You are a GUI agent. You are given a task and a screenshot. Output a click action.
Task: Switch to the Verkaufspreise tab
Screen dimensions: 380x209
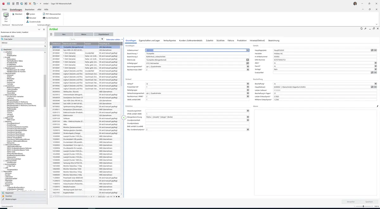tap(170, 41)
